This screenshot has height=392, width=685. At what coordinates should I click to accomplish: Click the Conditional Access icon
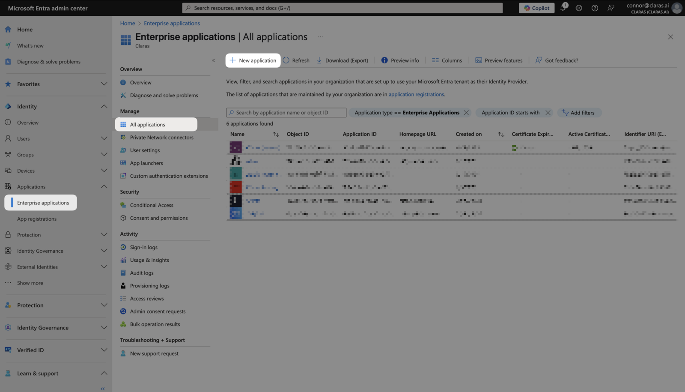(x=123, y=205)
